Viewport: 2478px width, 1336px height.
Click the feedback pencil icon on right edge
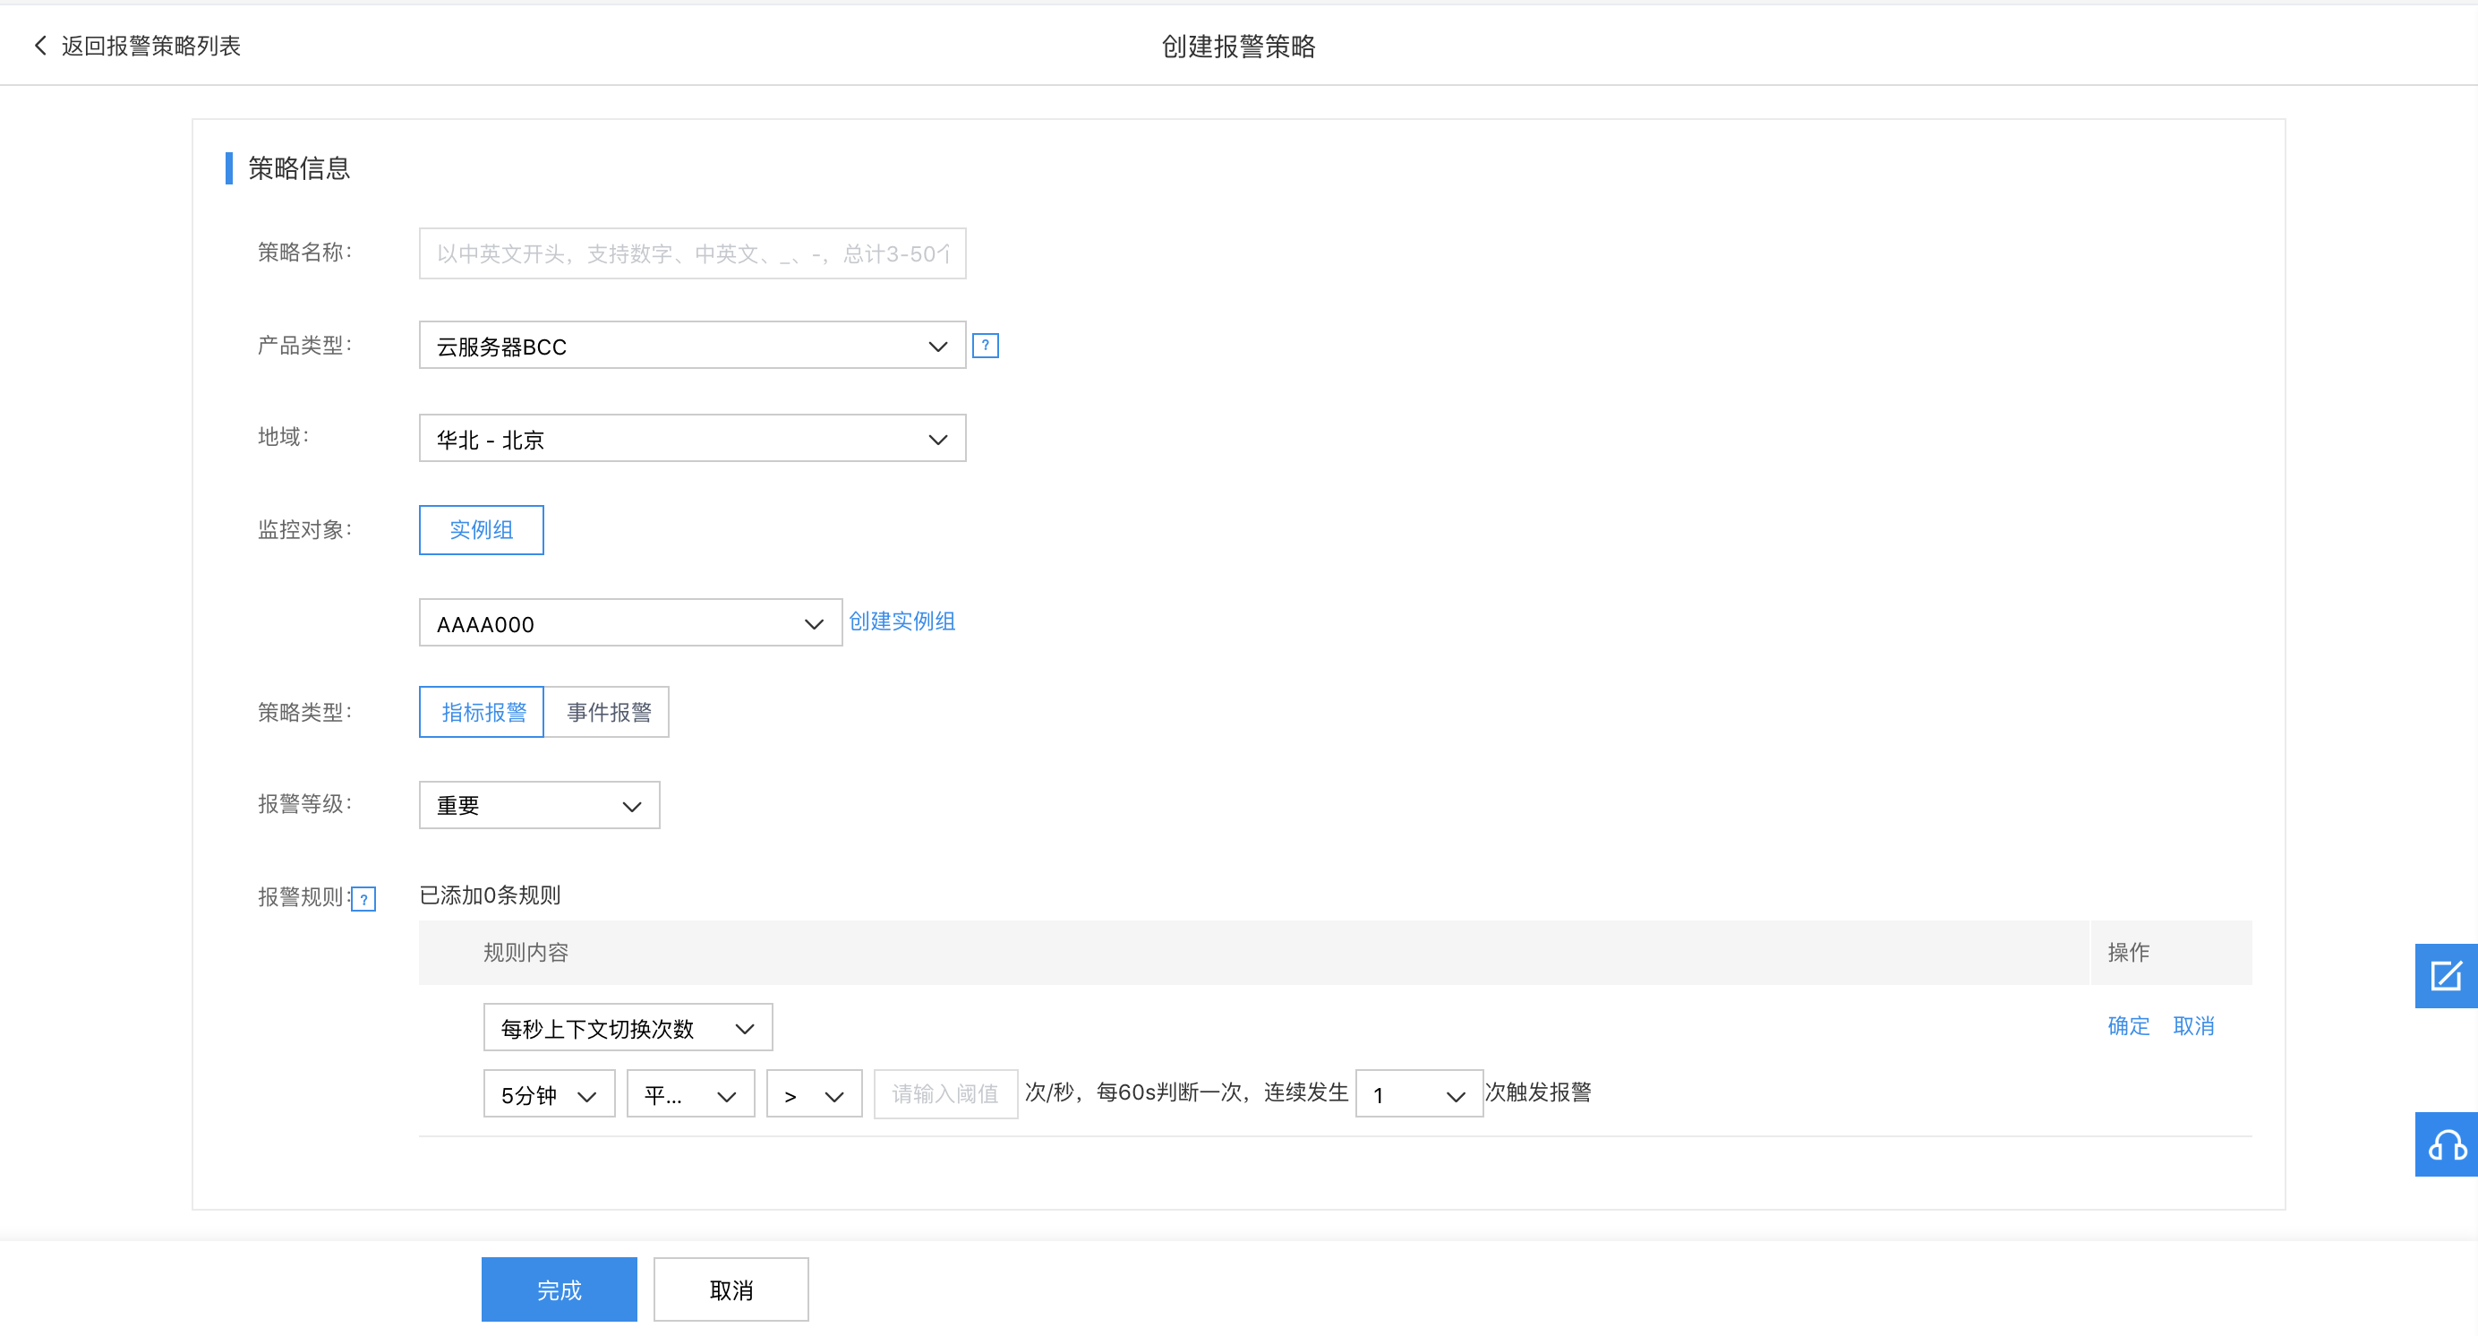click(2448, 975)
